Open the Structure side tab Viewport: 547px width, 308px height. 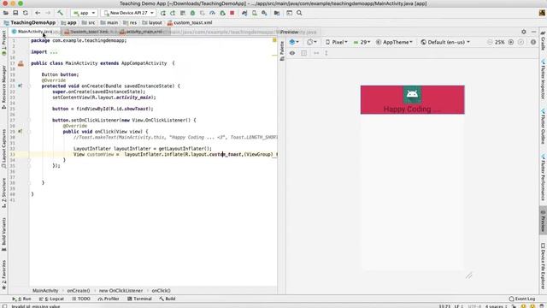(3, 193)
